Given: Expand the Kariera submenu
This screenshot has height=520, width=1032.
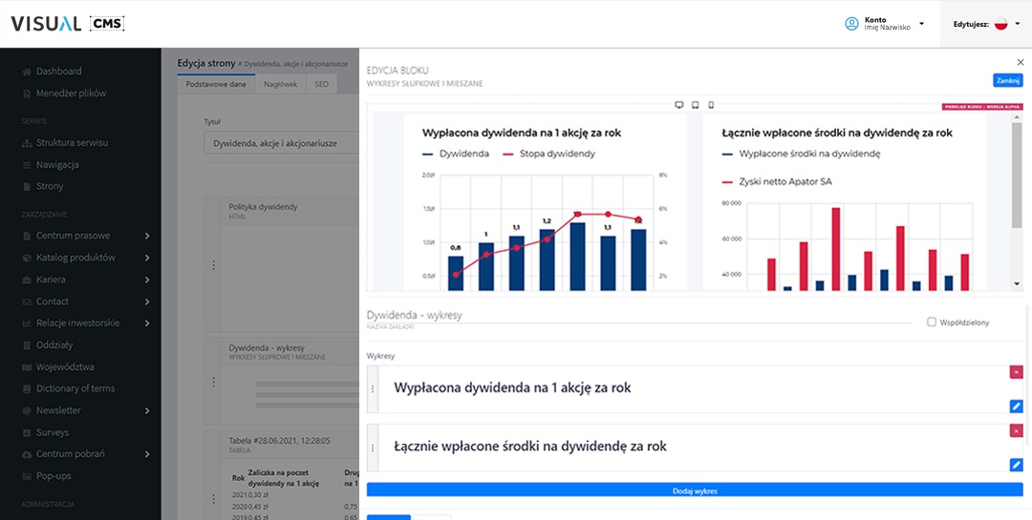Looking at the screenshot, I should [x=147, y=280].
